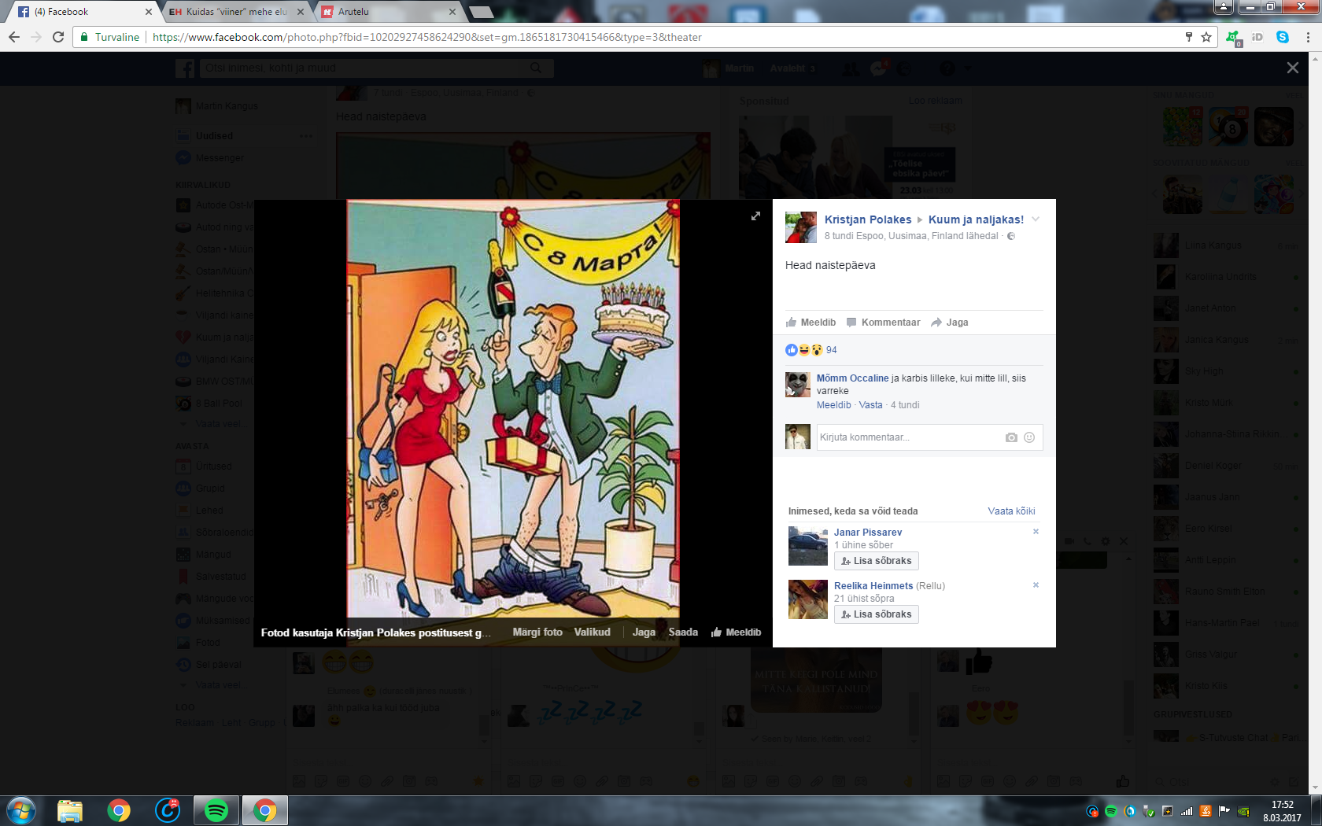Open Janar Pissarev profile
Image resolution: width=1322 pixels, height=826 pixels.
868,533
